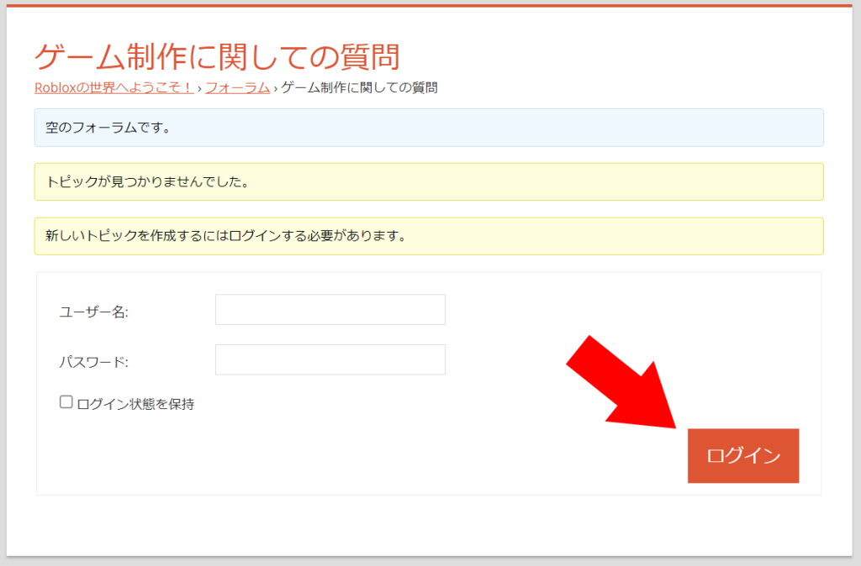Click the ユーザー名: label
This screenshot has height=566, width=861.
(94, 312)
